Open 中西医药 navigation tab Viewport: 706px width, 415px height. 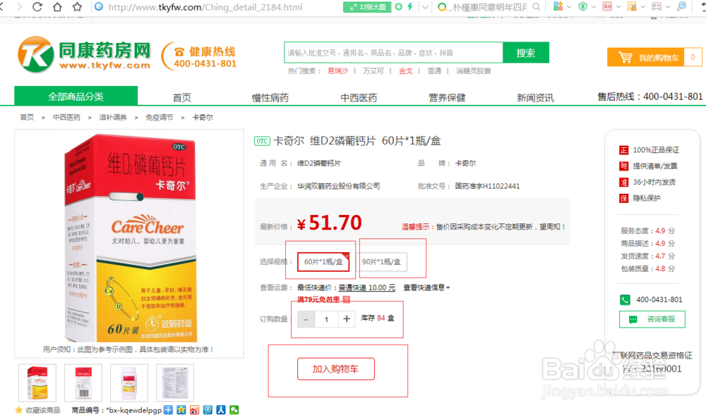tap(359, 97)
